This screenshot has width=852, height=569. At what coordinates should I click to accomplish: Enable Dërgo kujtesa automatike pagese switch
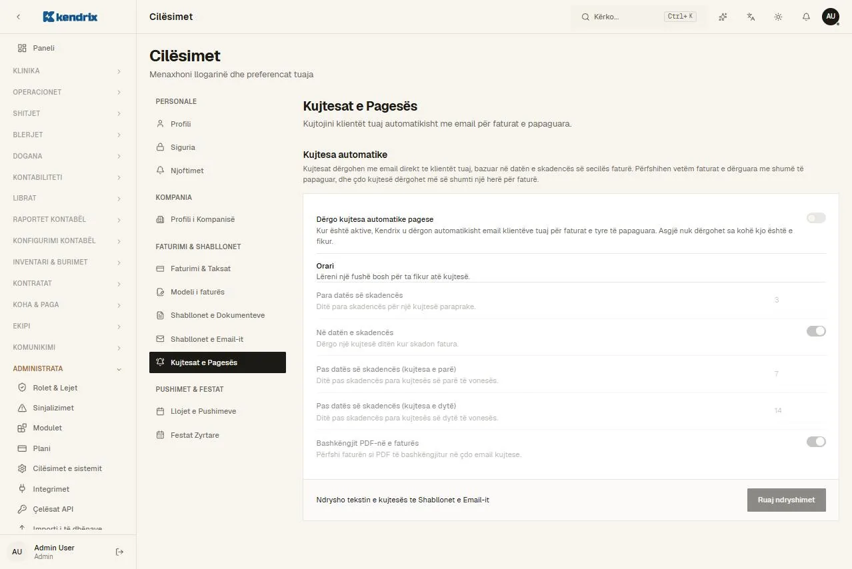pos(816,218)
